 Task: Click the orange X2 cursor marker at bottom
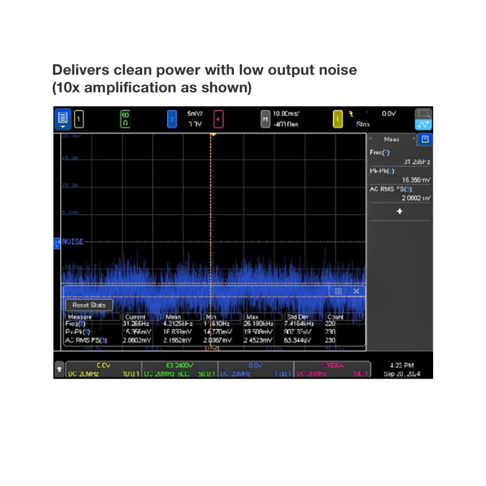[x=212, y=348]
